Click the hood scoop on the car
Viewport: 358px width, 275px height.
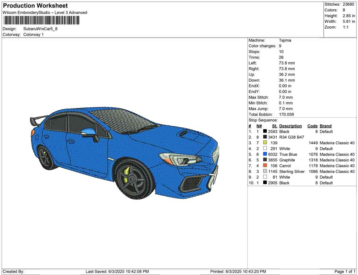[188, 134]
